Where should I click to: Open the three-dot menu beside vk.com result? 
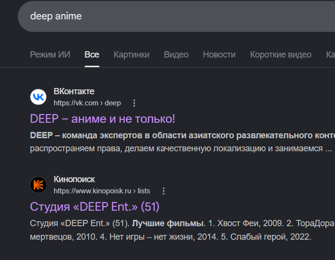[x=134, y=103]
